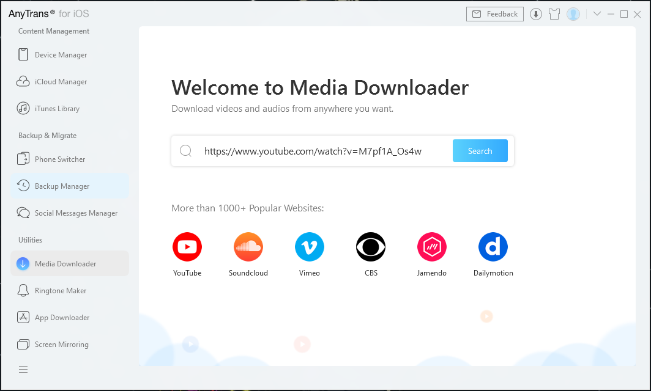Go to Backup Manager
The height and width of the screenshot is (391, 651).
tap(62, 186)
